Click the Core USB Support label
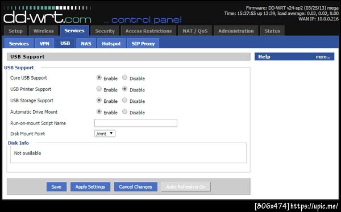This screenshot has width=341, height=212. click(x=28, y=78)
